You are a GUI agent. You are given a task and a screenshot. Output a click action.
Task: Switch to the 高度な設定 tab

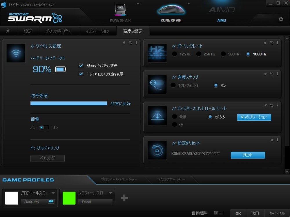pos(133,31)
